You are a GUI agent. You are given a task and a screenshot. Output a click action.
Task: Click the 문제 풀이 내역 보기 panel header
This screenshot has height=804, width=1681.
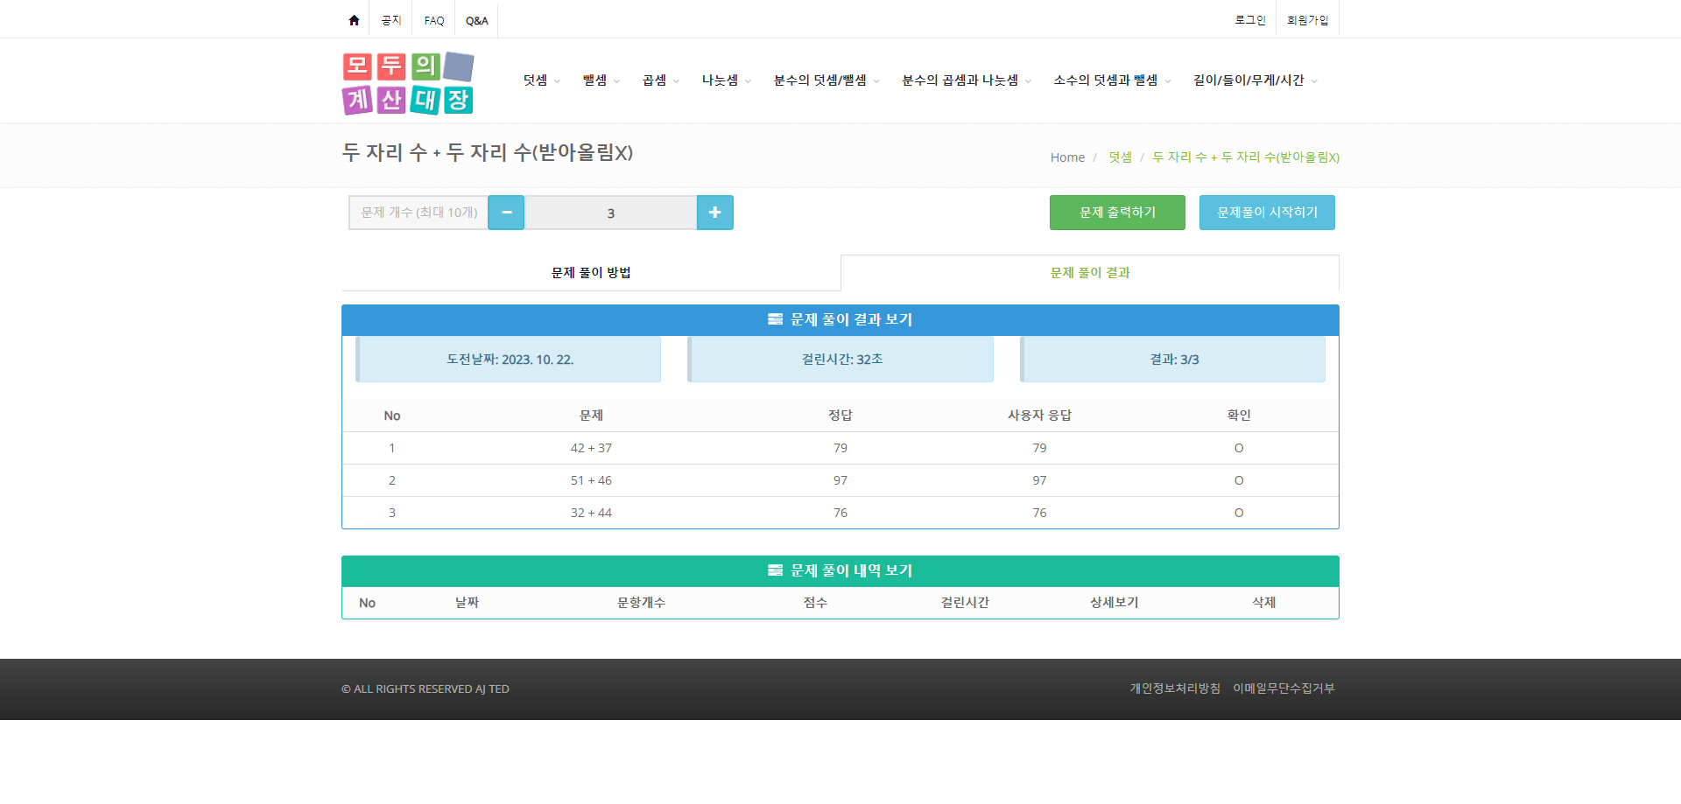(x=840, y=571)
